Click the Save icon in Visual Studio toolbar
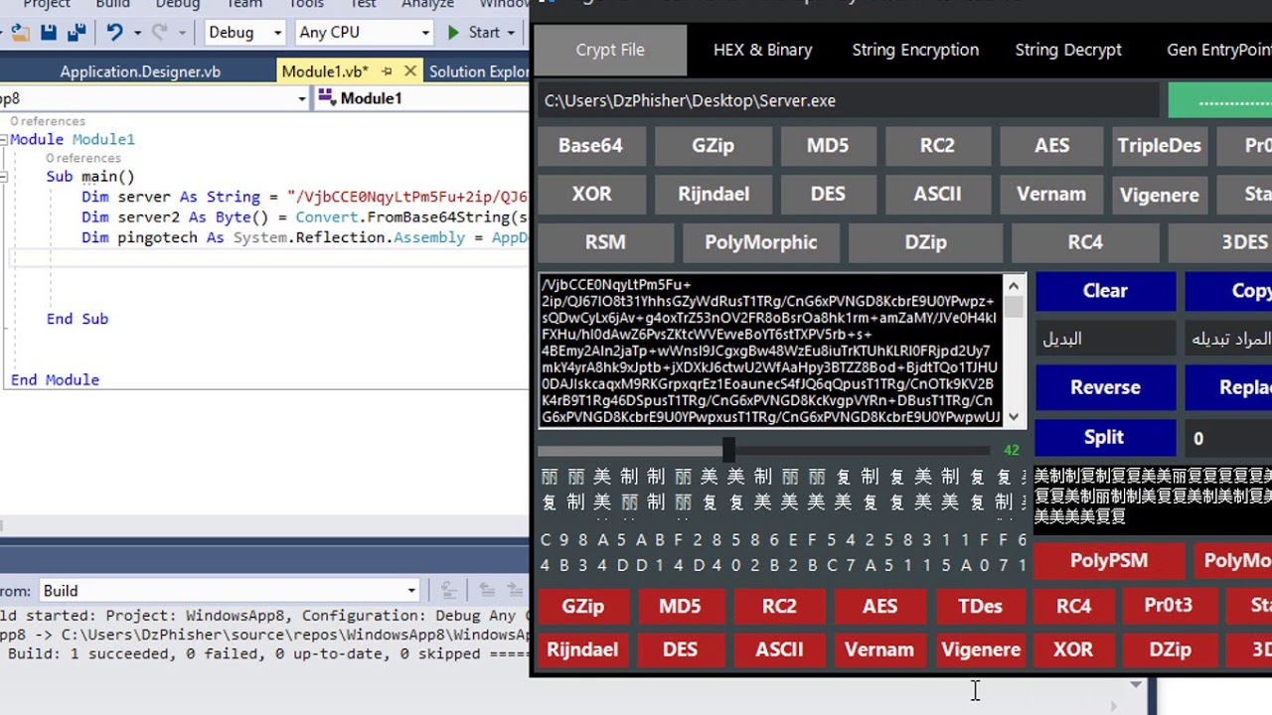The width and height of the screenshot is (1272, 715). point(48,33)
